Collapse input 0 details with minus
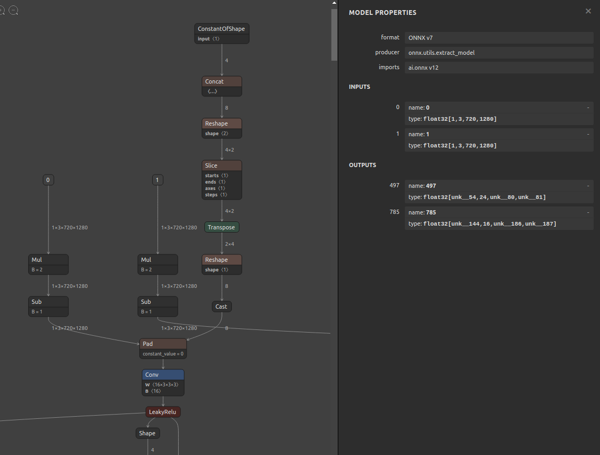 pyautogui.click(x=588, y=108)
